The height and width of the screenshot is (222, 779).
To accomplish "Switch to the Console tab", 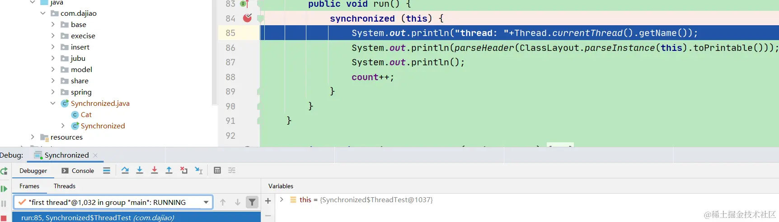I will click(78, 171).
